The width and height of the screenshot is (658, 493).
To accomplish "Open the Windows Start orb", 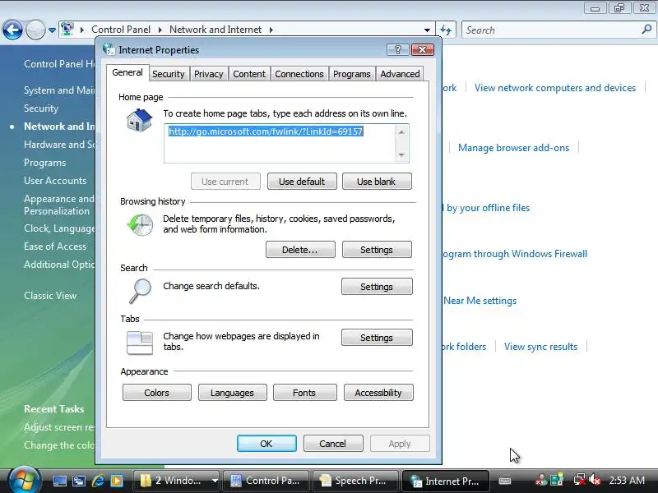I will coord(24,480).
